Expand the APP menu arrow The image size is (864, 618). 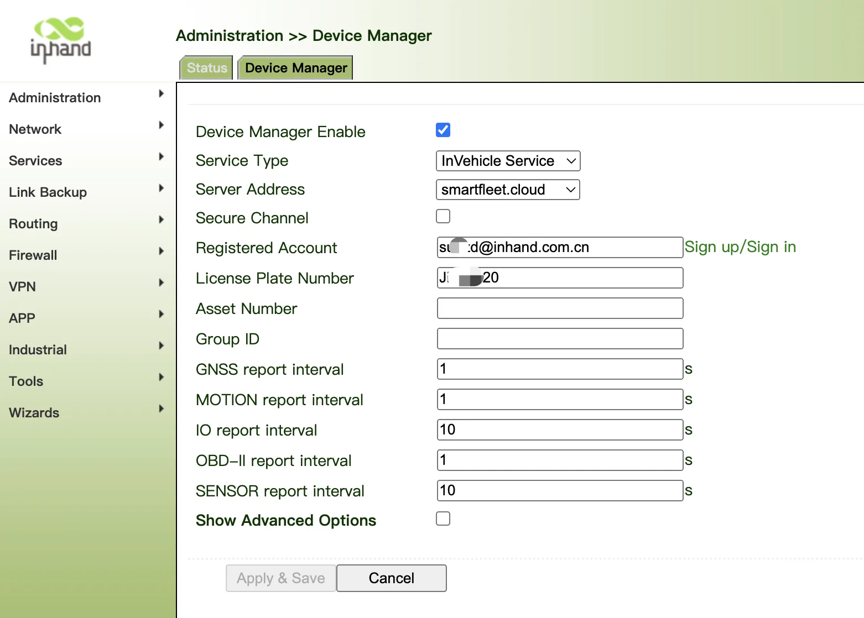(161, 314)
